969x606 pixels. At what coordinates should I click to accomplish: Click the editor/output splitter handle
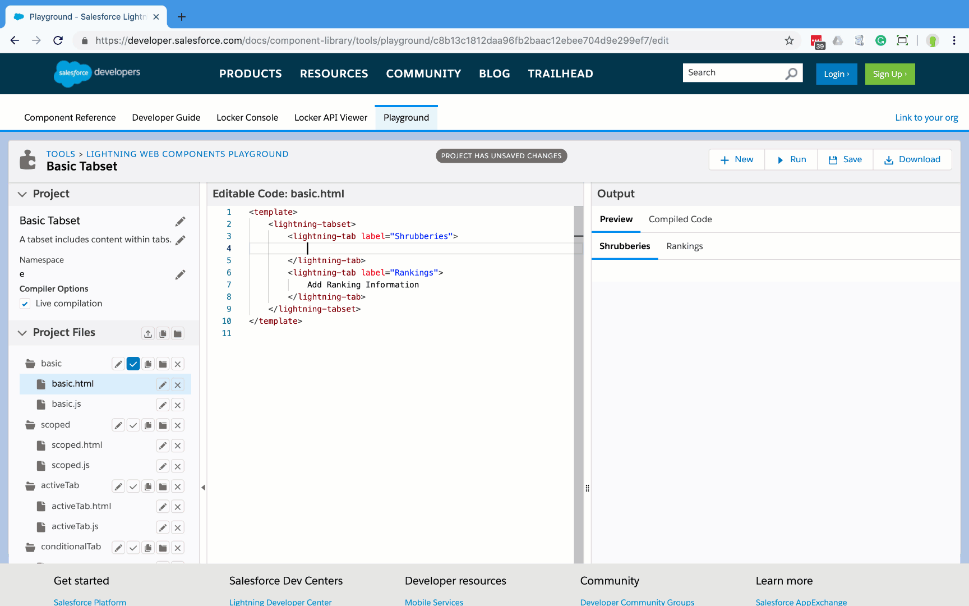(x=587, y=488)
